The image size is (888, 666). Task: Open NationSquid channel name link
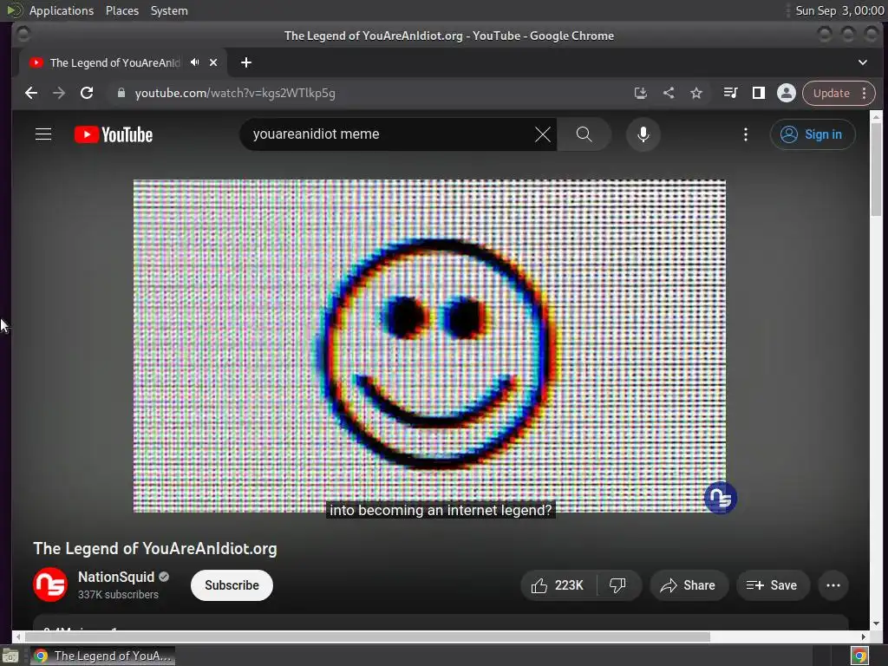pos(116,577)
